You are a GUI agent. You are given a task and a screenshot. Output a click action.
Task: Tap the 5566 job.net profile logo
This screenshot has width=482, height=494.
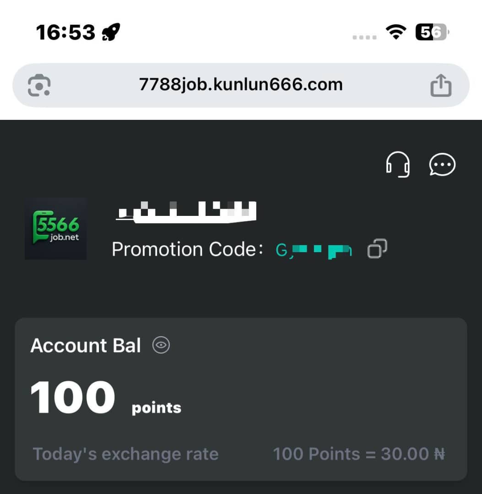pos(56,229)
